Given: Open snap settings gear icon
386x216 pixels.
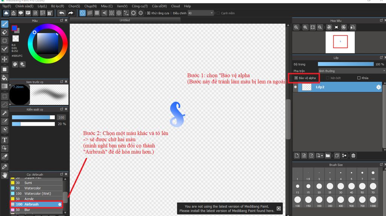Looking at the screenshot, I should click(x=141, y=13).
